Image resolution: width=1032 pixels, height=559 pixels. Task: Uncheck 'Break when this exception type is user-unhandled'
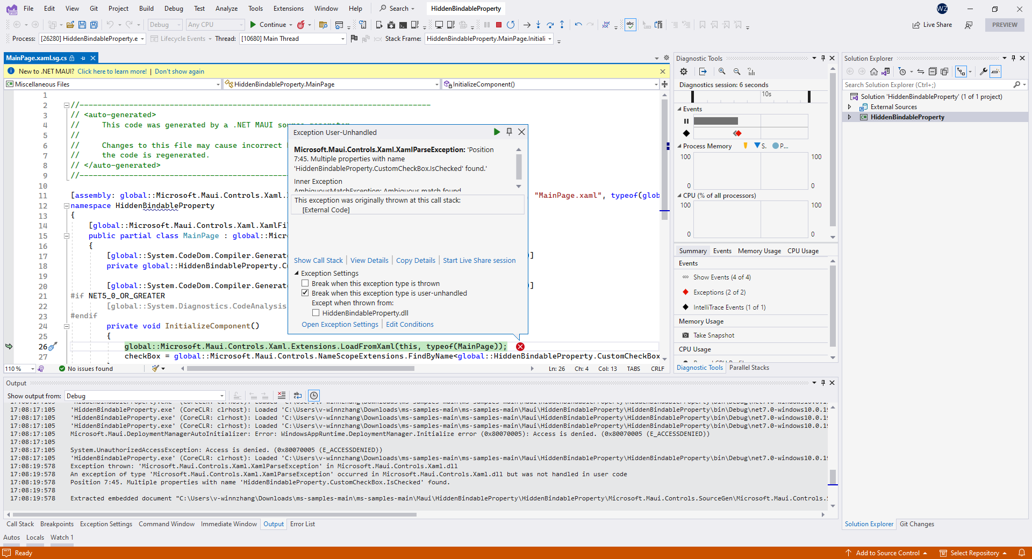305,293
